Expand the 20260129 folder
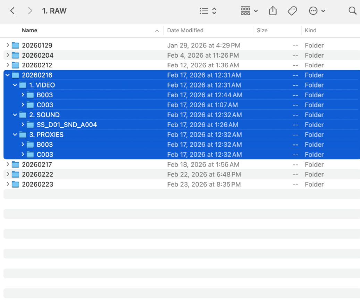 (x=8, y=45)
